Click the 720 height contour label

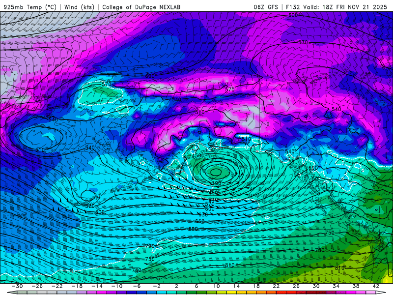[150, 246]
